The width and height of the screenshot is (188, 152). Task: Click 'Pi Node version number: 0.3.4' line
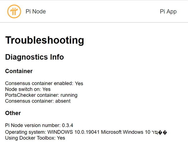point(39,125)
